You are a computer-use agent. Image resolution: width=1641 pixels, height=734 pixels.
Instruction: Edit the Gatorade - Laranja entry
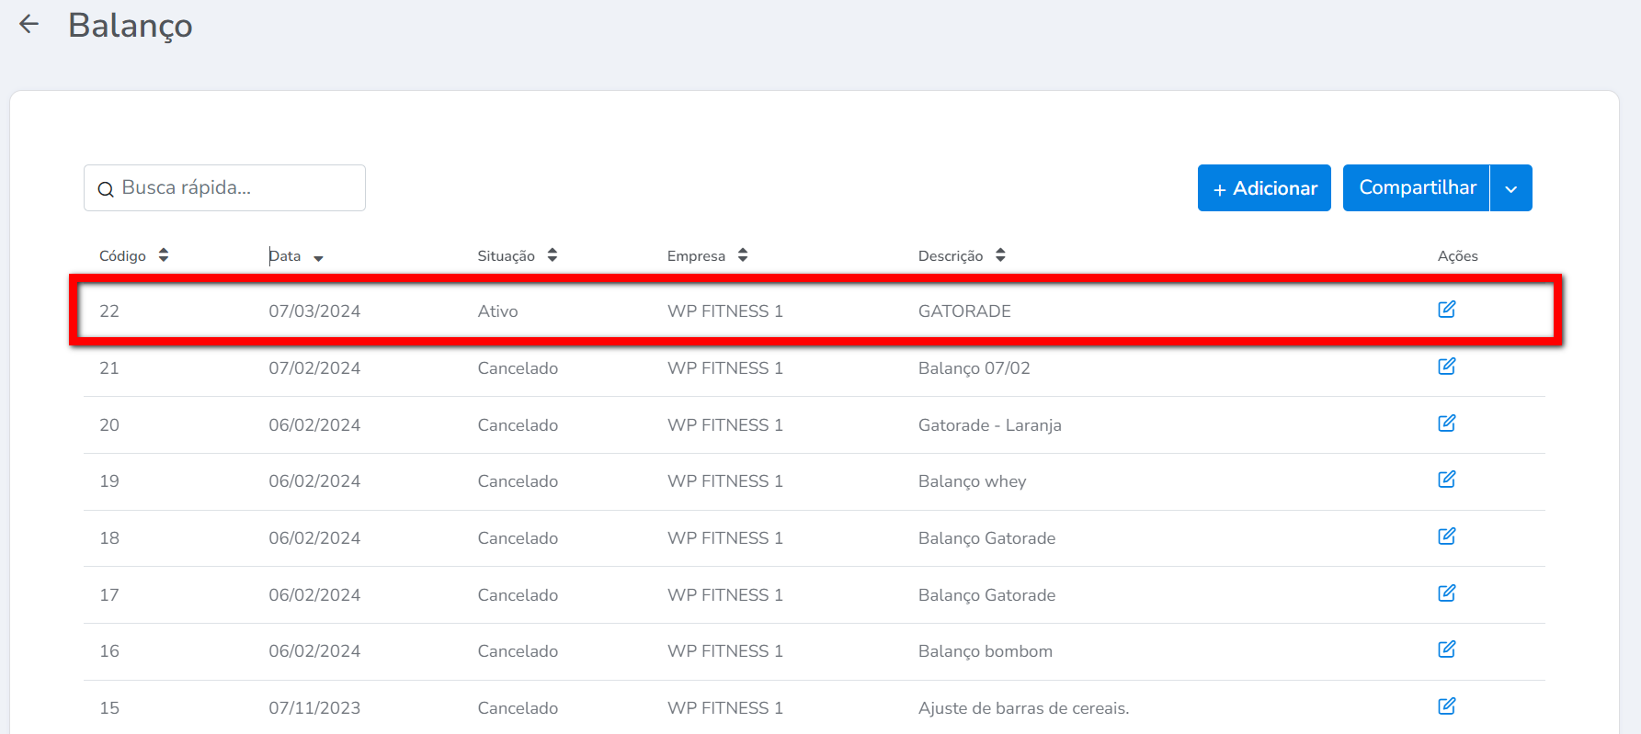point(1446,423)
